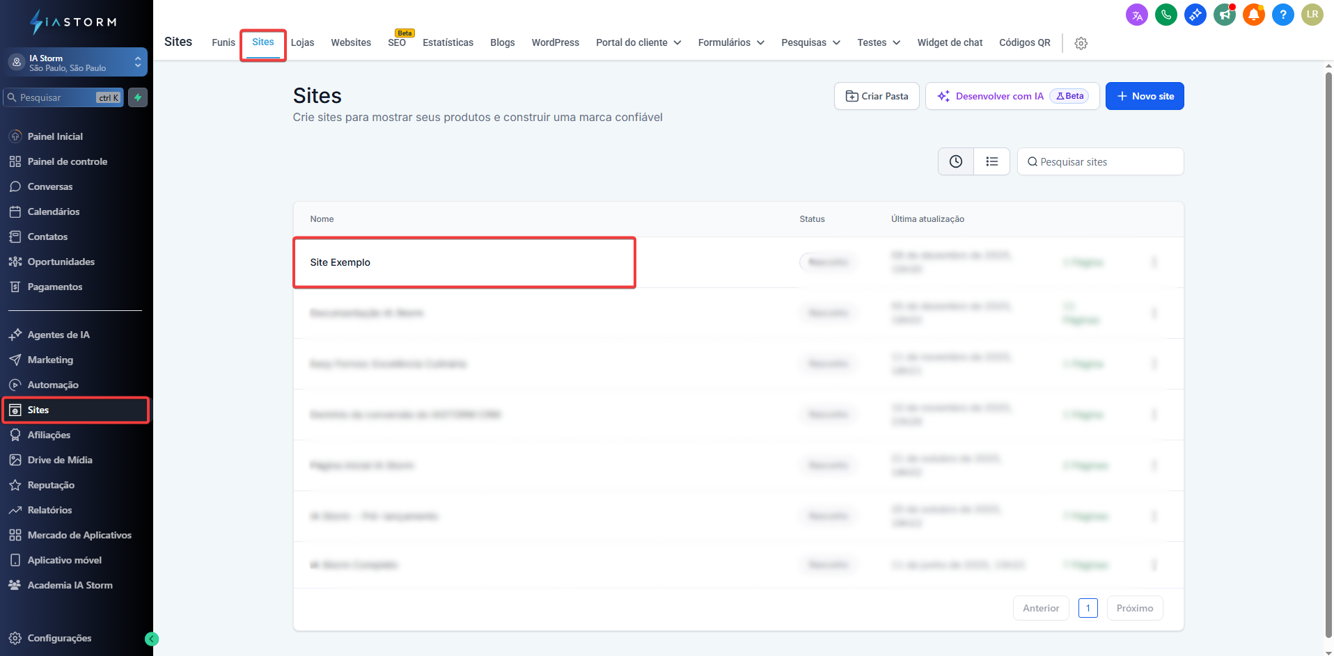Open the notifications bell icon
The width and height of the screenshot is (1334, 656).
(x=1253, y=15)
